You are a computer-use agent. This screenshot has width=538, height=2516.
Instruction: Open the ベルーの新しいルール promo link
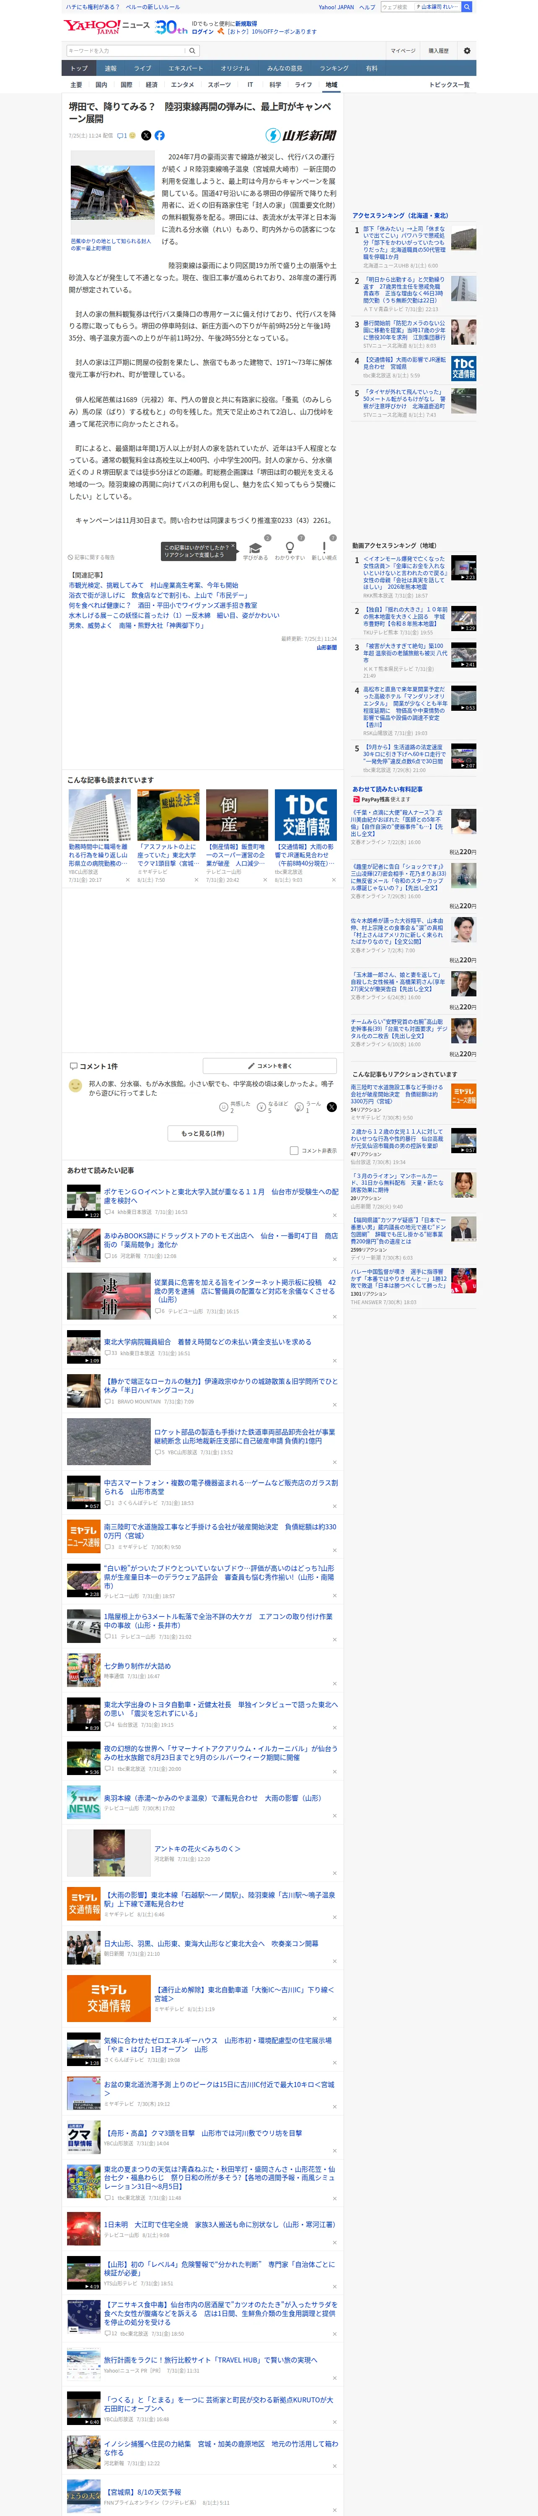(153, 7)
